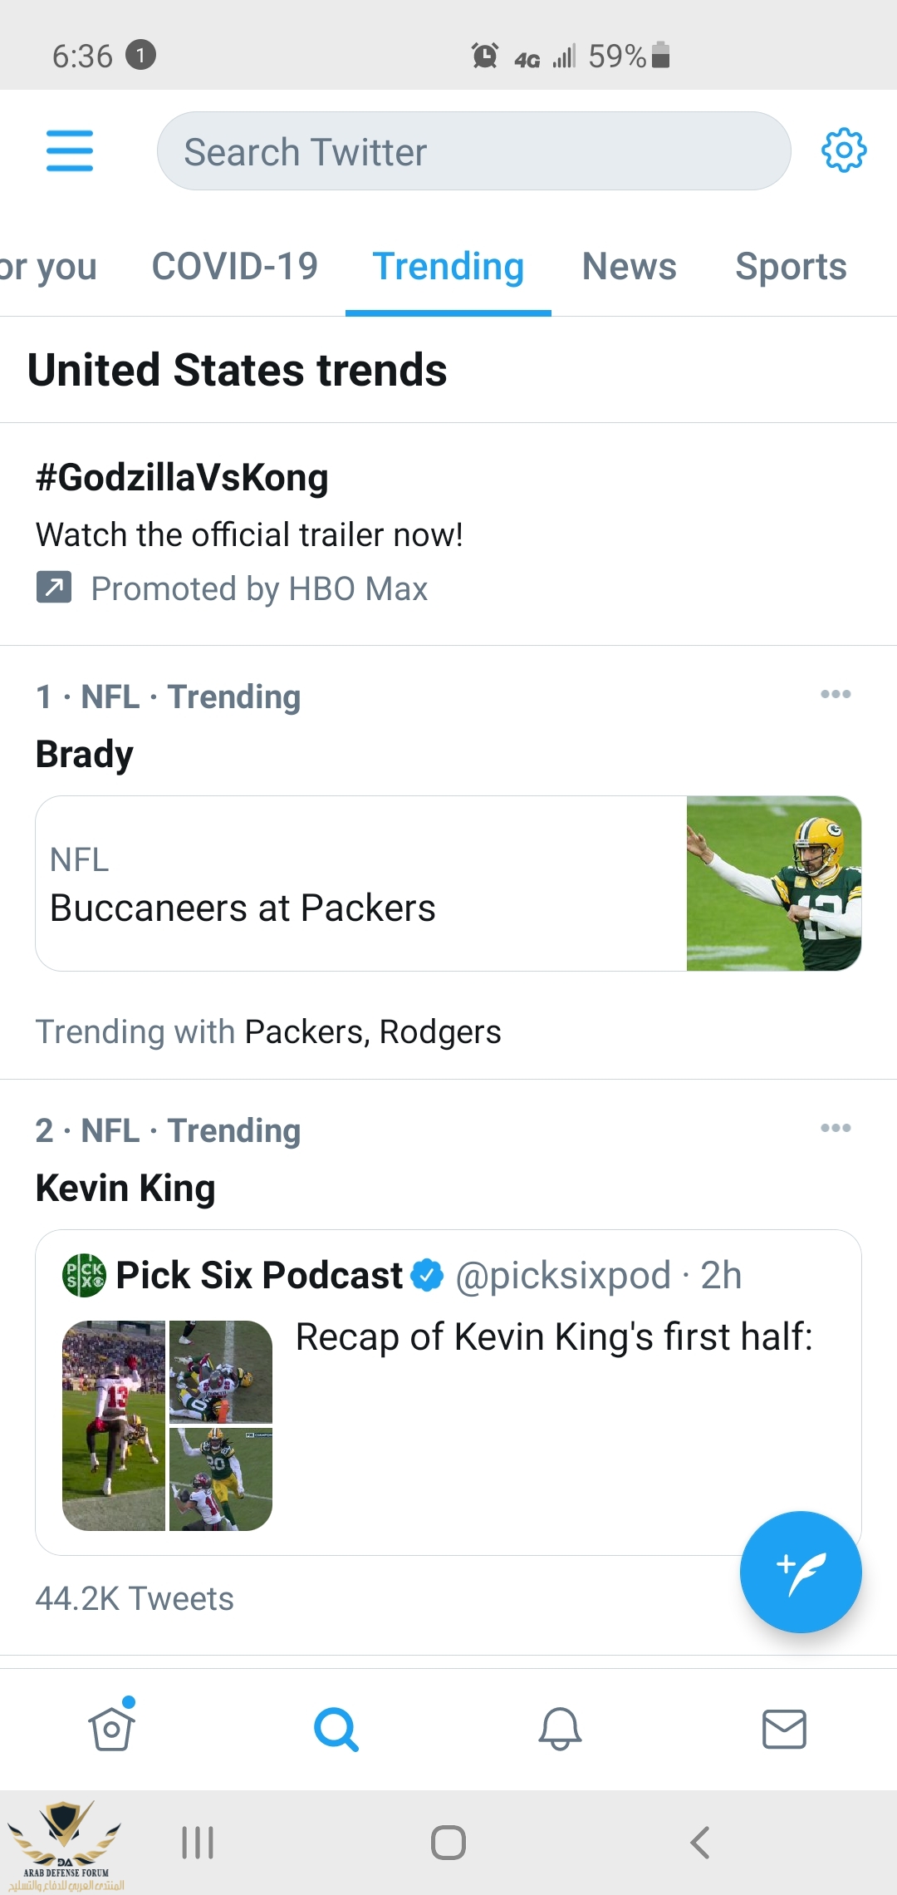The height and width of the screenshot is (1895, 897).
Task: Tap the promoted arrow icon by HBO Max
Action: pos(54,587)
